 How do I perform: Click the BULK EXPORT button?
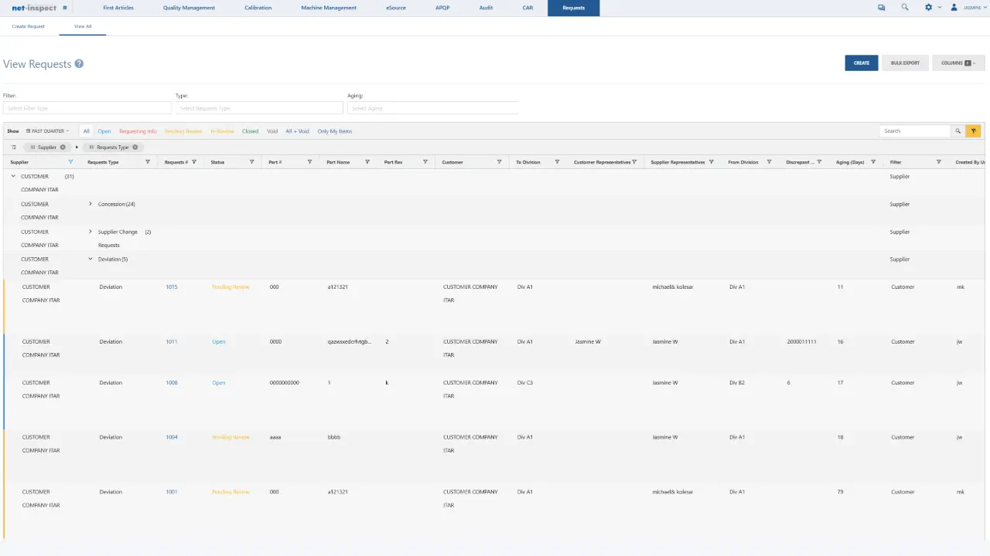(905, 63)
